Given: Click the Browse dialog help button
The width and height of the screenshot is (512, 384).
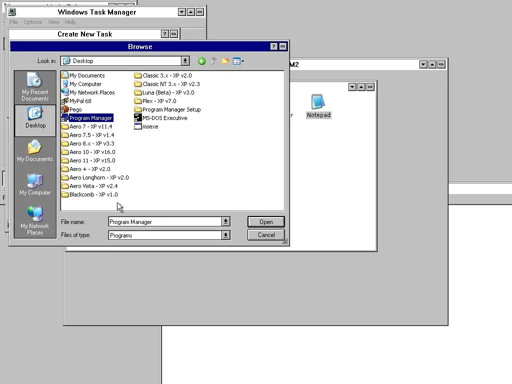Looking at the screenshot, I should (x=273, y=46).
